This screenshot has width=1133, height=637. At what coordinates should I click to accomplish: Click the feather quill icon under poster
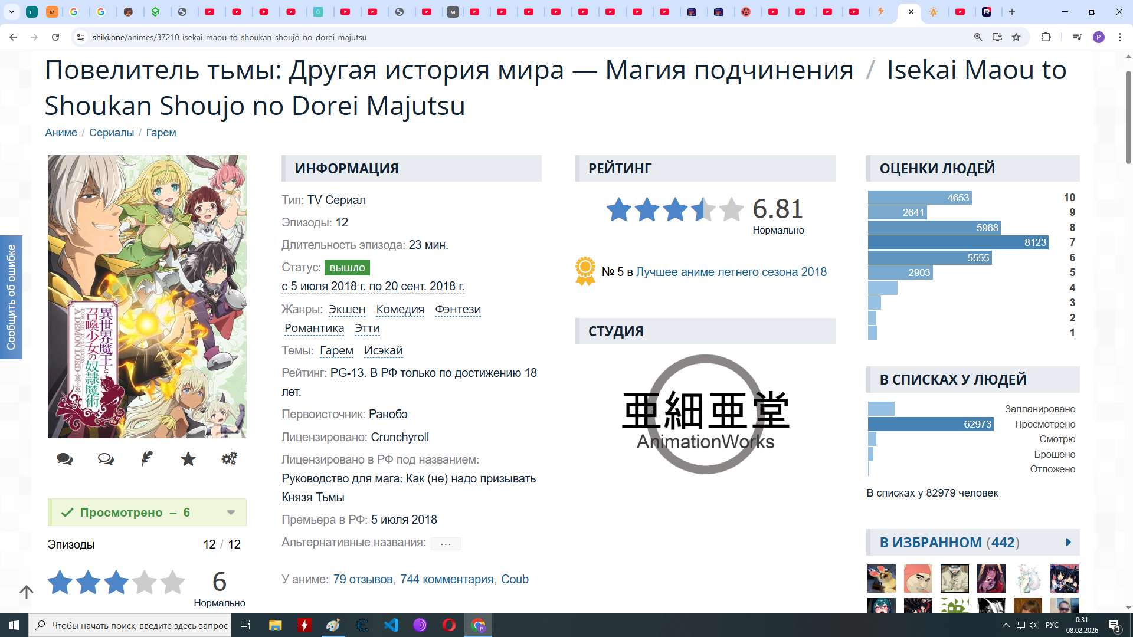click(x=147, y=458)
